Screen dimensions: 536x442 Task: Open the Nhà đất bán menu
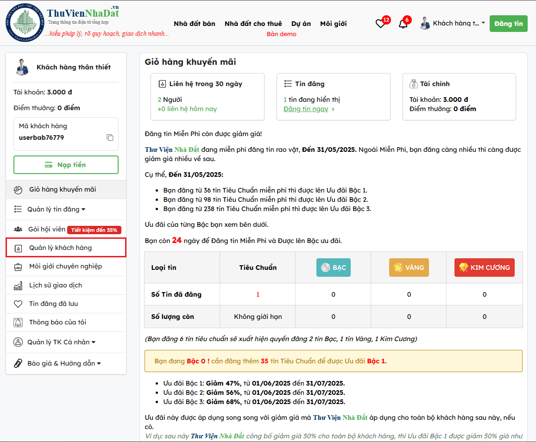[194, 24]
